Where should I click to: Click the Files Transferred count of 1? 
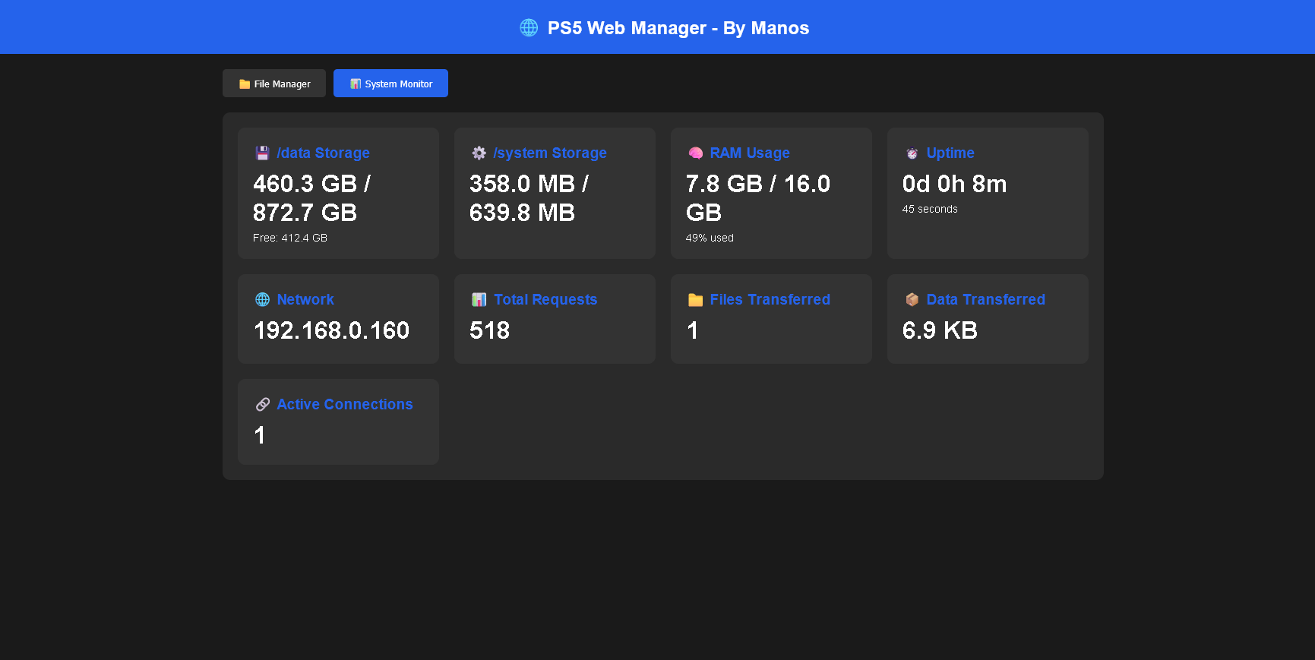[x=693, y=331]
